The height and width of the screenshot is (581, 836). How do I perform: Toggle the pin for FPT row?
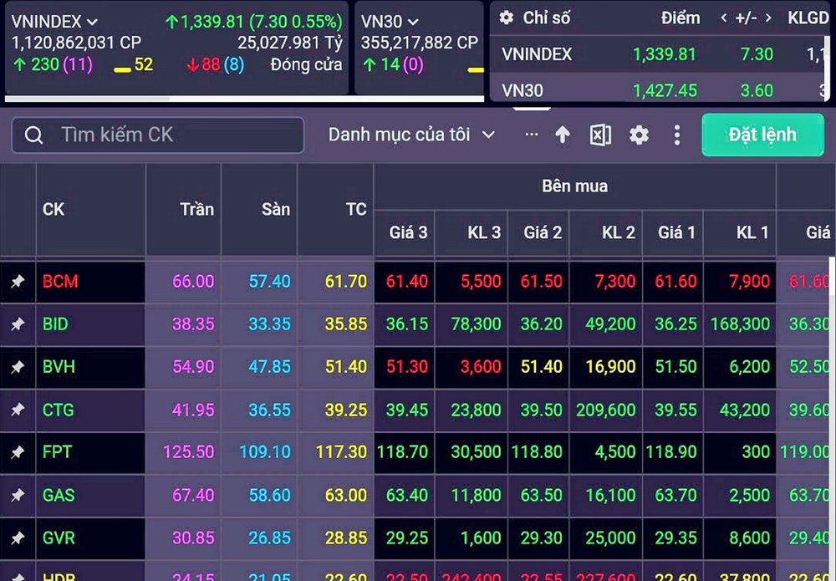tap(18, 452)
